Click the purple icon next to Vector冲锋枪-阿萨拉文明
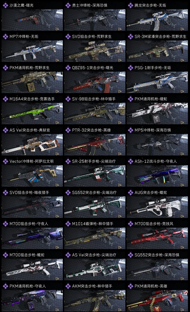Screen dimensions: 190x312 pyautogui.click(x=5, y=161)
